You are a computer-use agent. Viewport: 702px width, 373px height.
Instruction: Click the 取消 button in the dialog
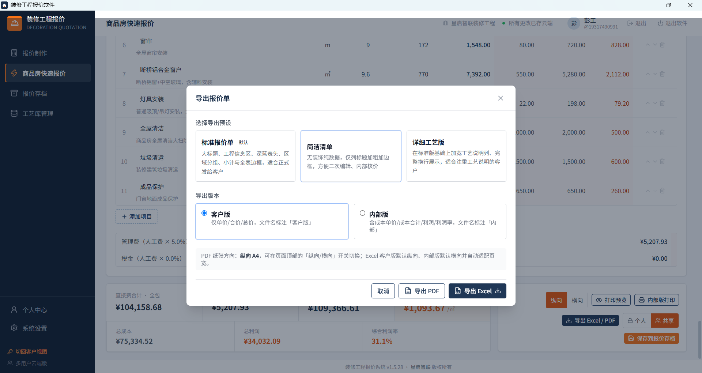[x=383, y=291]
